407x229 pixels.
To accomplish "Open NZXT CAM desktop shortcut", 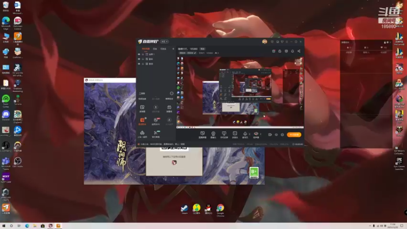I will [x=6, y=178].
